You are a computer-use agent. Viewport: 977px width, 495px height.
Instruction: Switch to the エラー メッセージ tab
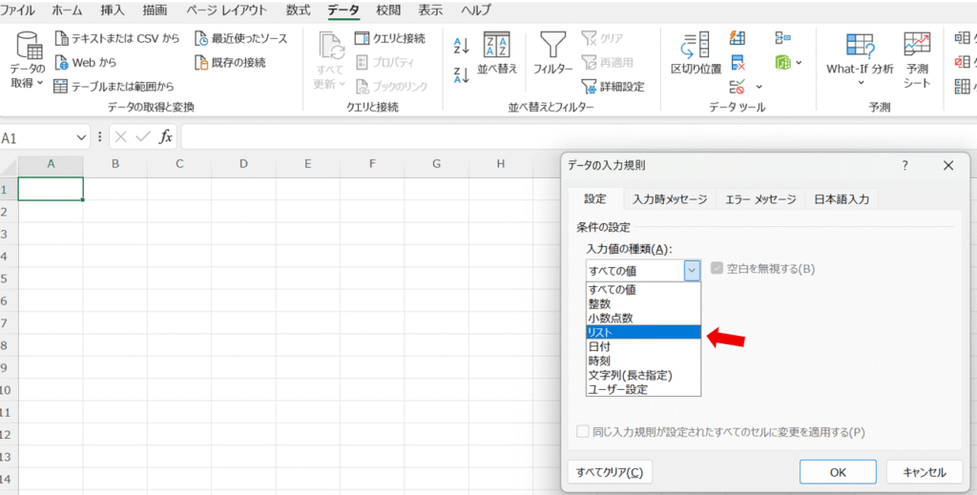click(759, 199)
